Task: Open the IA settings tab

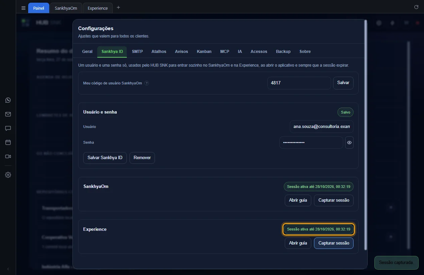Action: click(240, 52)
